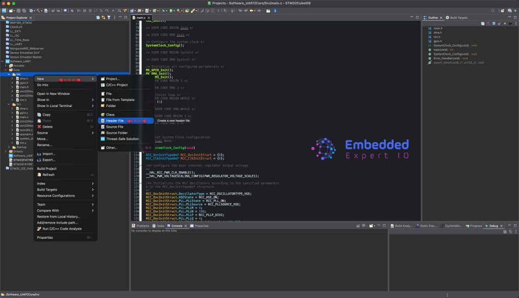Click the Filter icon in Project Explorer
The image size is (519, 298).
pos(108,18)
